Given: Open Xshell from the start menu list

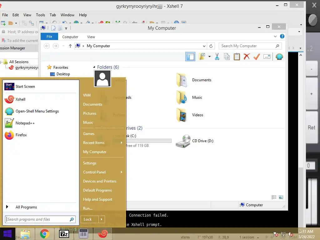Looking at the screenshot, I should [x=40, y=99].
